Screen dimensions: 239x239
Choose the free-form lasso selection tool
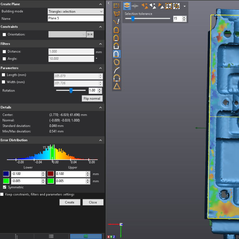[x=117, y=14]
